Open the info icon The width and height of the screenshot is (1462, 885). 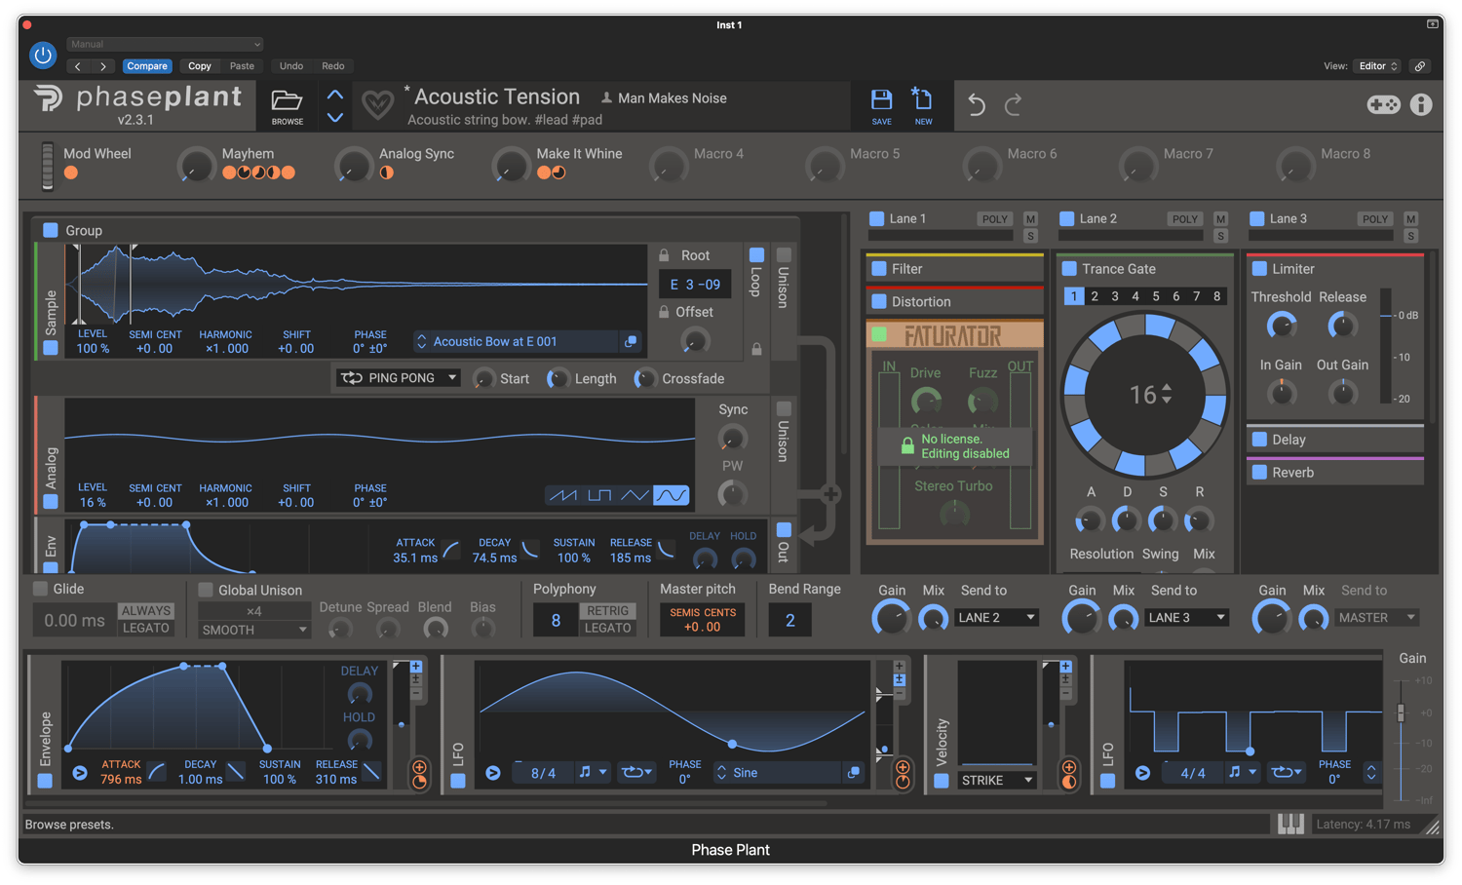point(1421,104)
